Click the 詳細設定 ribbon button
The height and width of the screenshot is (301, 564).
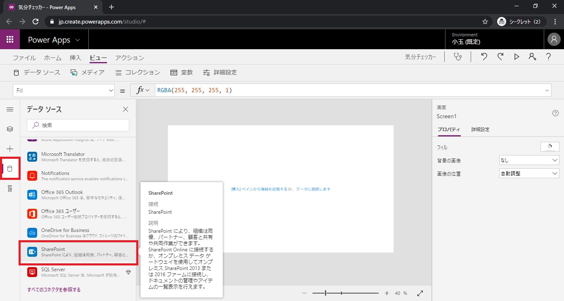(x=220, y=72)
